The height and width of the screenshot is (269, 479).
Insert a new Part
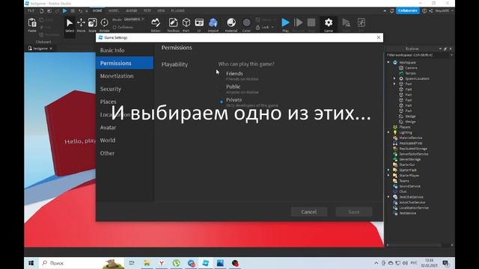186,25
